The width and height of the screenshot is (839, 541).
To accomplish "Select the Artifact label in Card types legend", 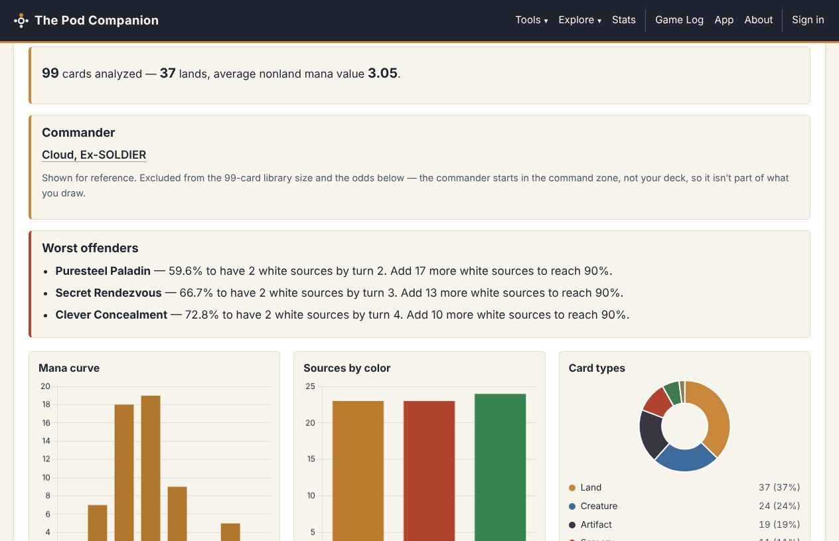I will (x=596, y=524).
